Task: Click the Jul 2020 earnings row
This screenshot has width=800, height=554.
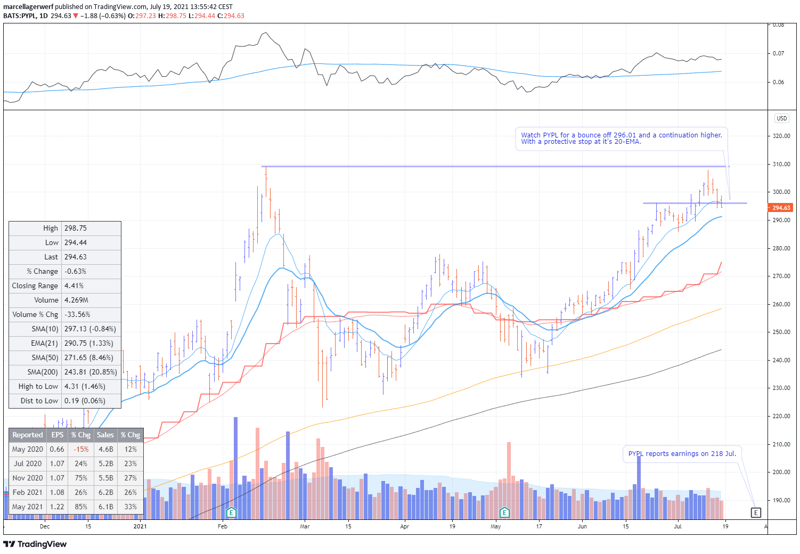Action: (76, 463)
